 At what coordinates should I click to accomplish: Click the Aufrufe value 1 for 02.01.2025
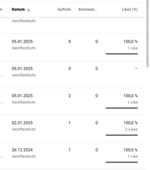(70, 123)
